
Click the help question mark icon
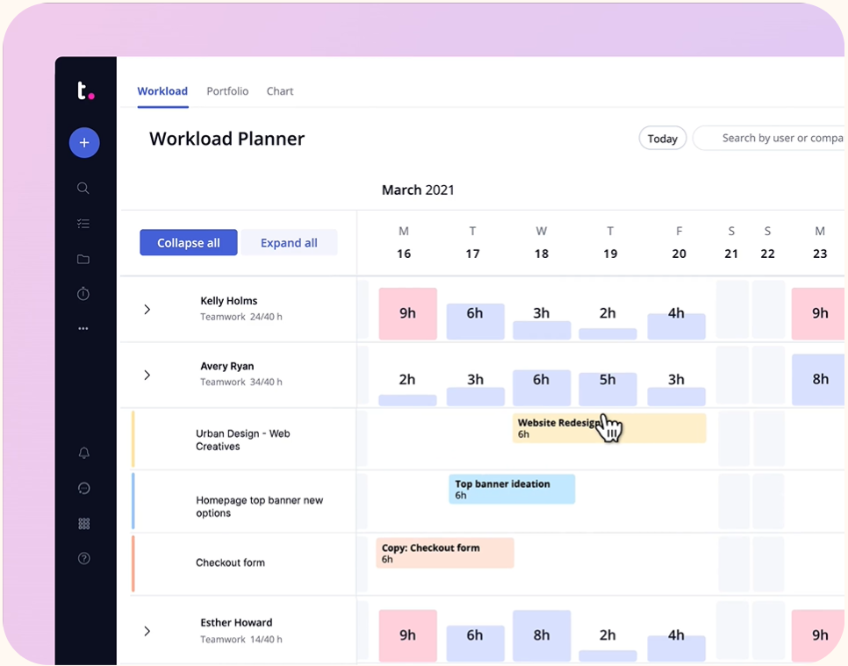[x=83, y=558]
